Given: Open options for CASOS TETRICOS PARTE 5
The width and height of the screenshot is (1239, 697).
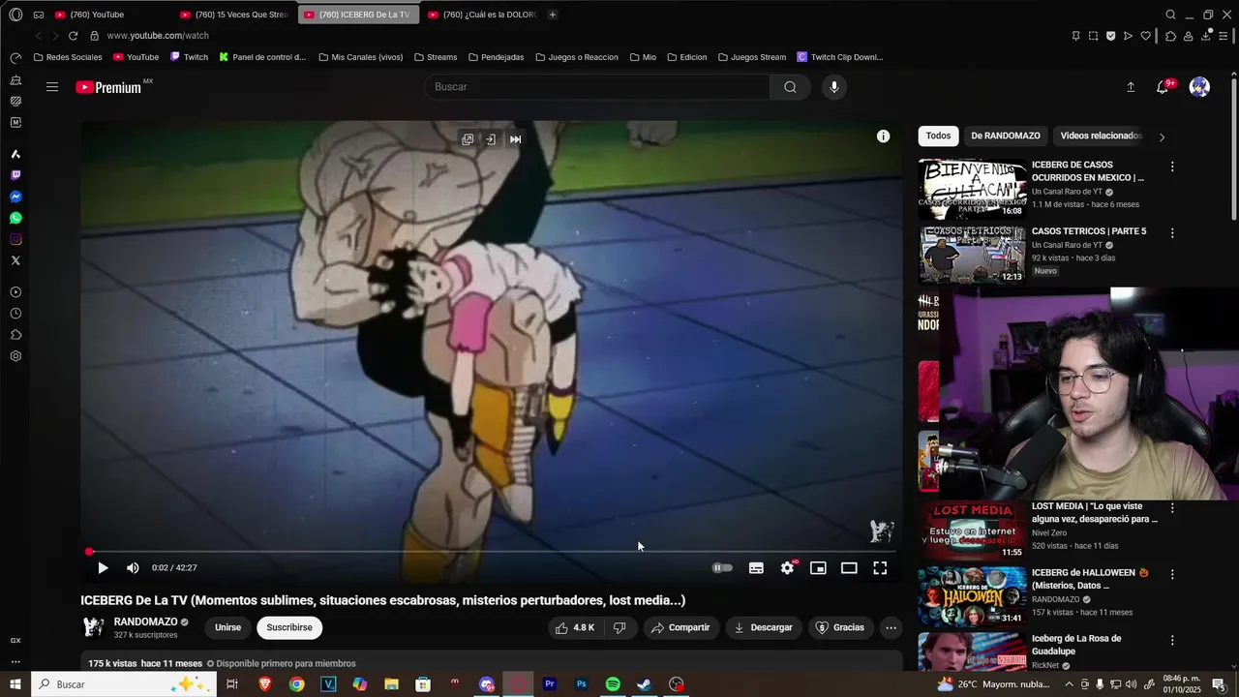Looking at the screenshot, I should [1172, 233].
